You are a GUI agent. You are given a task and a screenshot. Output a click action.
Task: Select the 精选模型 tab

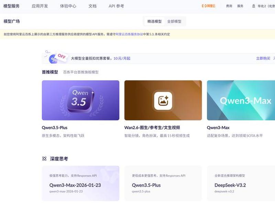click(x=154, y=21)
